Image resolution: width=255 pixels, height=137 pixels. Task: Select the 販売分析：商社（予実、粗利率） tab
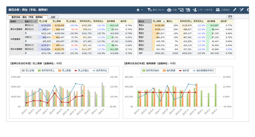[x=27, y=17]
